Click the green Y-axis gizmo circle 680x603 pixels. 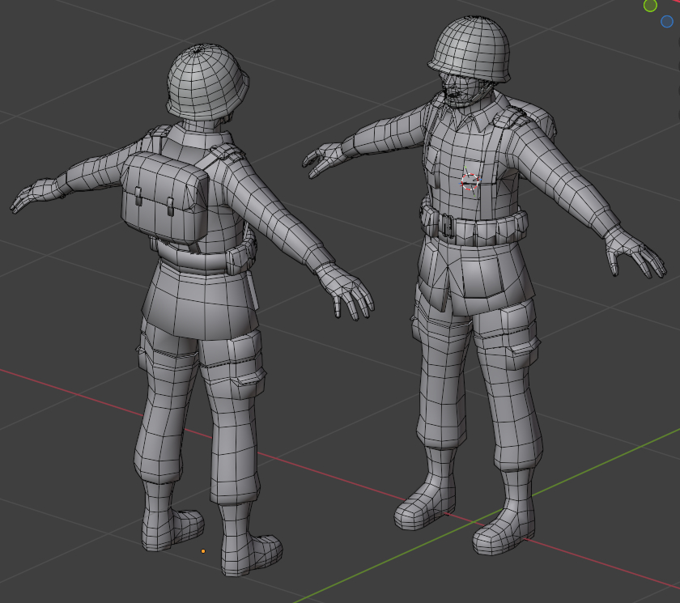pyautogui.click(x=650, y=6)
